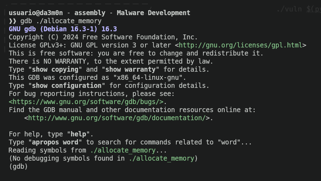The height and width of the screenshot is (181, 321).
Task: Click the double-chevron shell prompt symbol
Action: (x=12, y=21)
